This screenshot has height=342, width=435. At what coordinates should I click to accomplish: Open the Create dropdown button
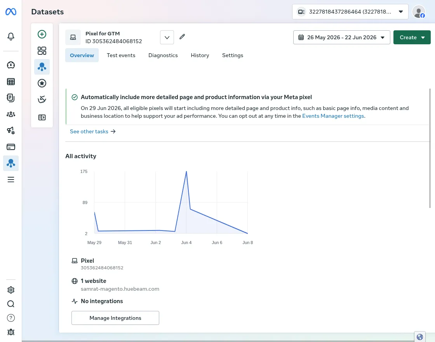(412, 37)
